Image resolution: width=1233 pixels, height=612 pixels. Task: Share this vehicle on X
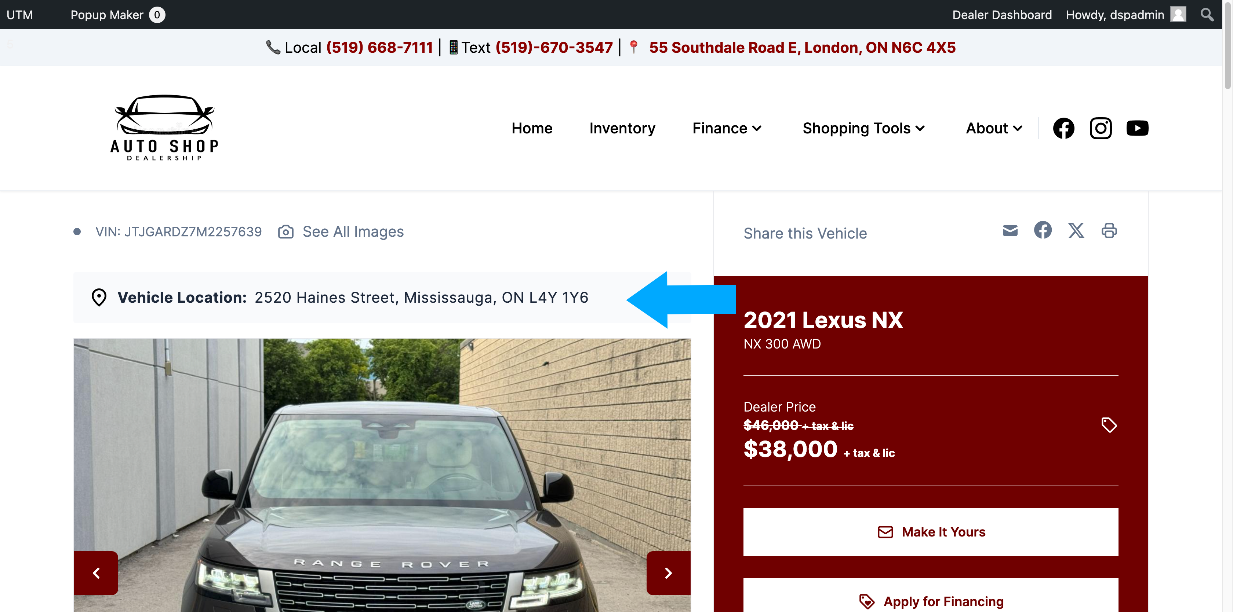(1076, 231)
